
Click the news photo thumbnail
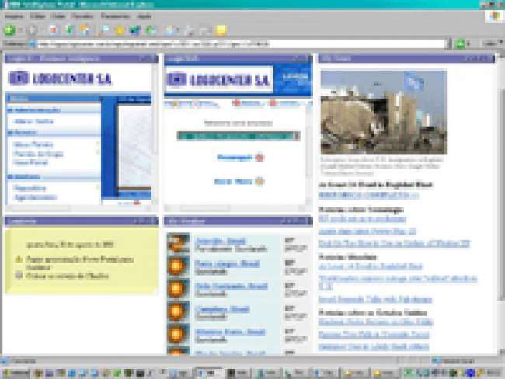(x=383, y=112)
